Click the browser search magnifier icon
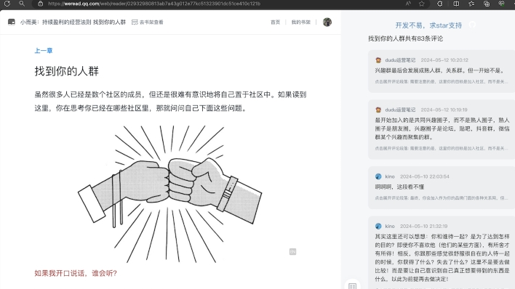The width and height of the screenshot is (515, 289). [22, 4]
